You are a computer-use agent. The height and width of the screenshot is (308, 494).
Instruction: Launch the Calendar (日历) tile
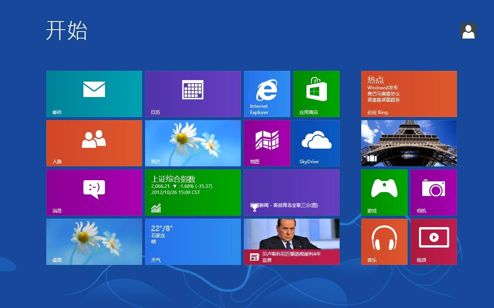(193, 94)
